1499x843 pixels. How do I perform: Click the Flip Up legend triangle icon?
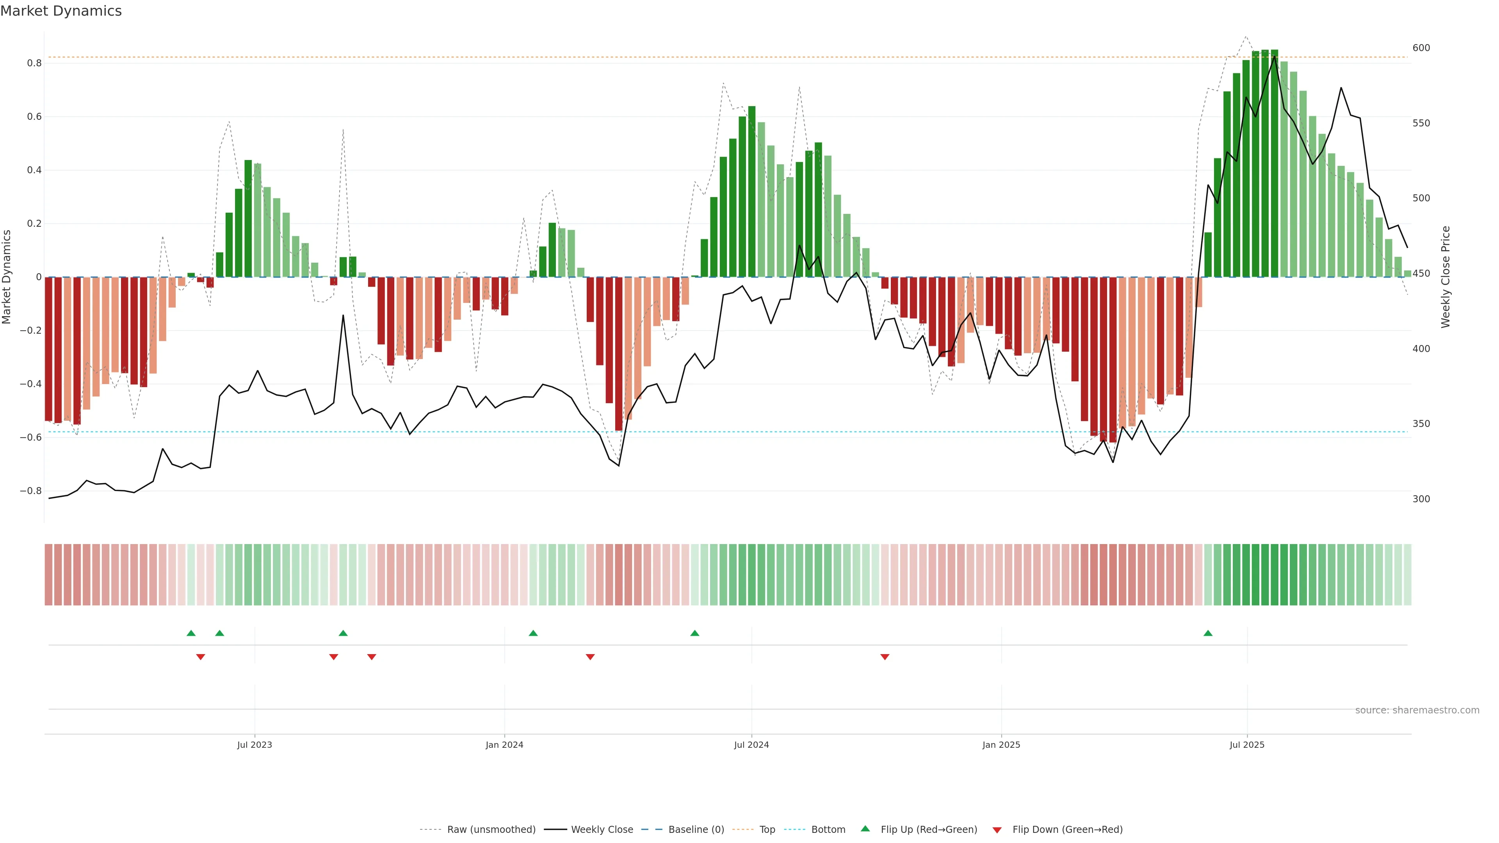[x=865, y=829]
